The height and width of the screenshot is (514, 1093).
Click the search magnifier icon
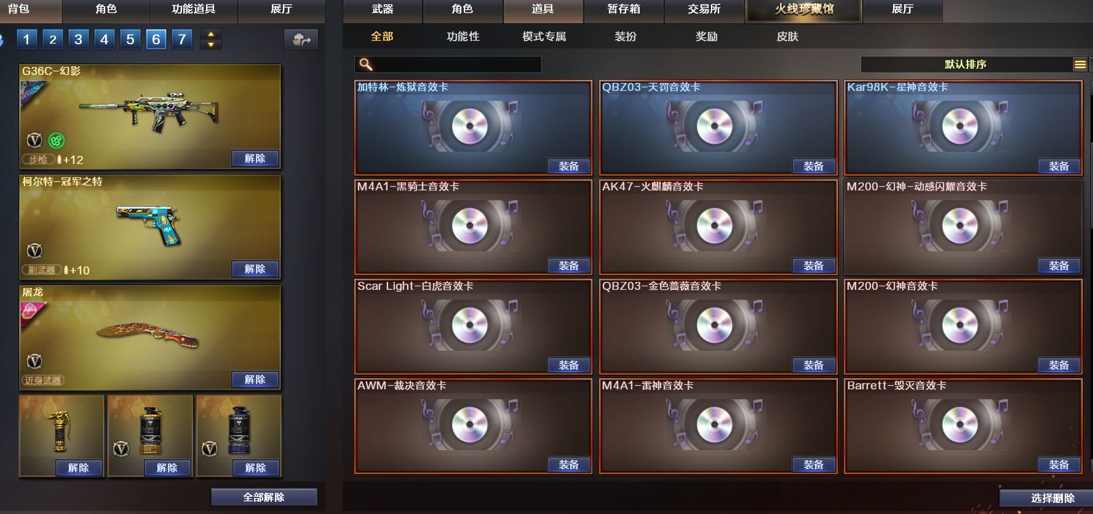tap(366, 64)
